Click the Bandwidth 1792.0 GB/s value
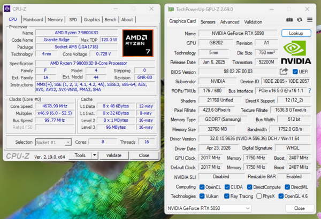321x219 pixels. pos(290,129)
